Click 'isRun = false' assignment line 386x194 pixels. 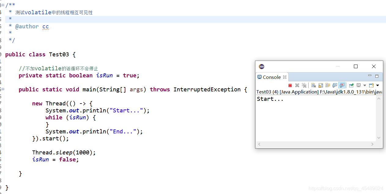pyautogui.click(x=55, y=160)
